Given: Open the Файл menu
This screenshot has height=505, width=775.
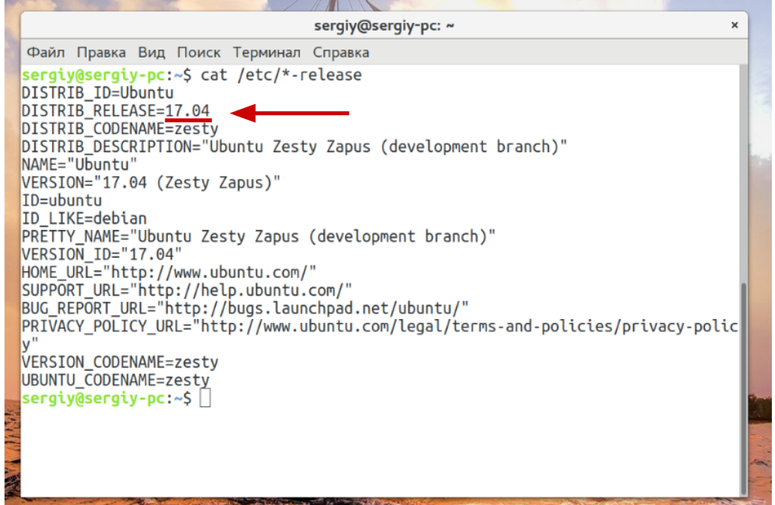Looking at the screenshot, I should point(46,53).
